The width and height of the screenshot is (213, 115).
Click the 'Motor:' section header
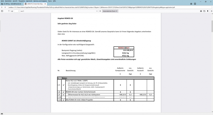coord(64,78)
